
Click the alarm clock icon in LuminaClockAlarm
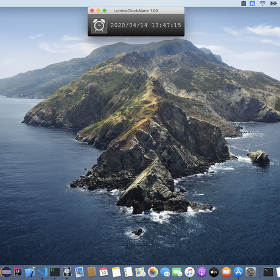tap(99, 25)
